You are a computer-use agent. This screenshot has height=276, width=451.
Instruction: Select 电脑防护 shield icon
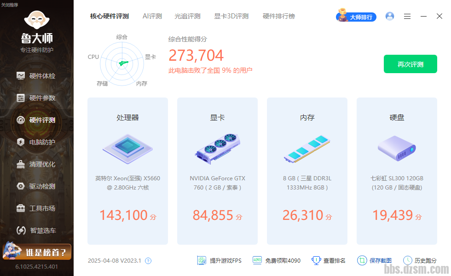pos(21,142)
